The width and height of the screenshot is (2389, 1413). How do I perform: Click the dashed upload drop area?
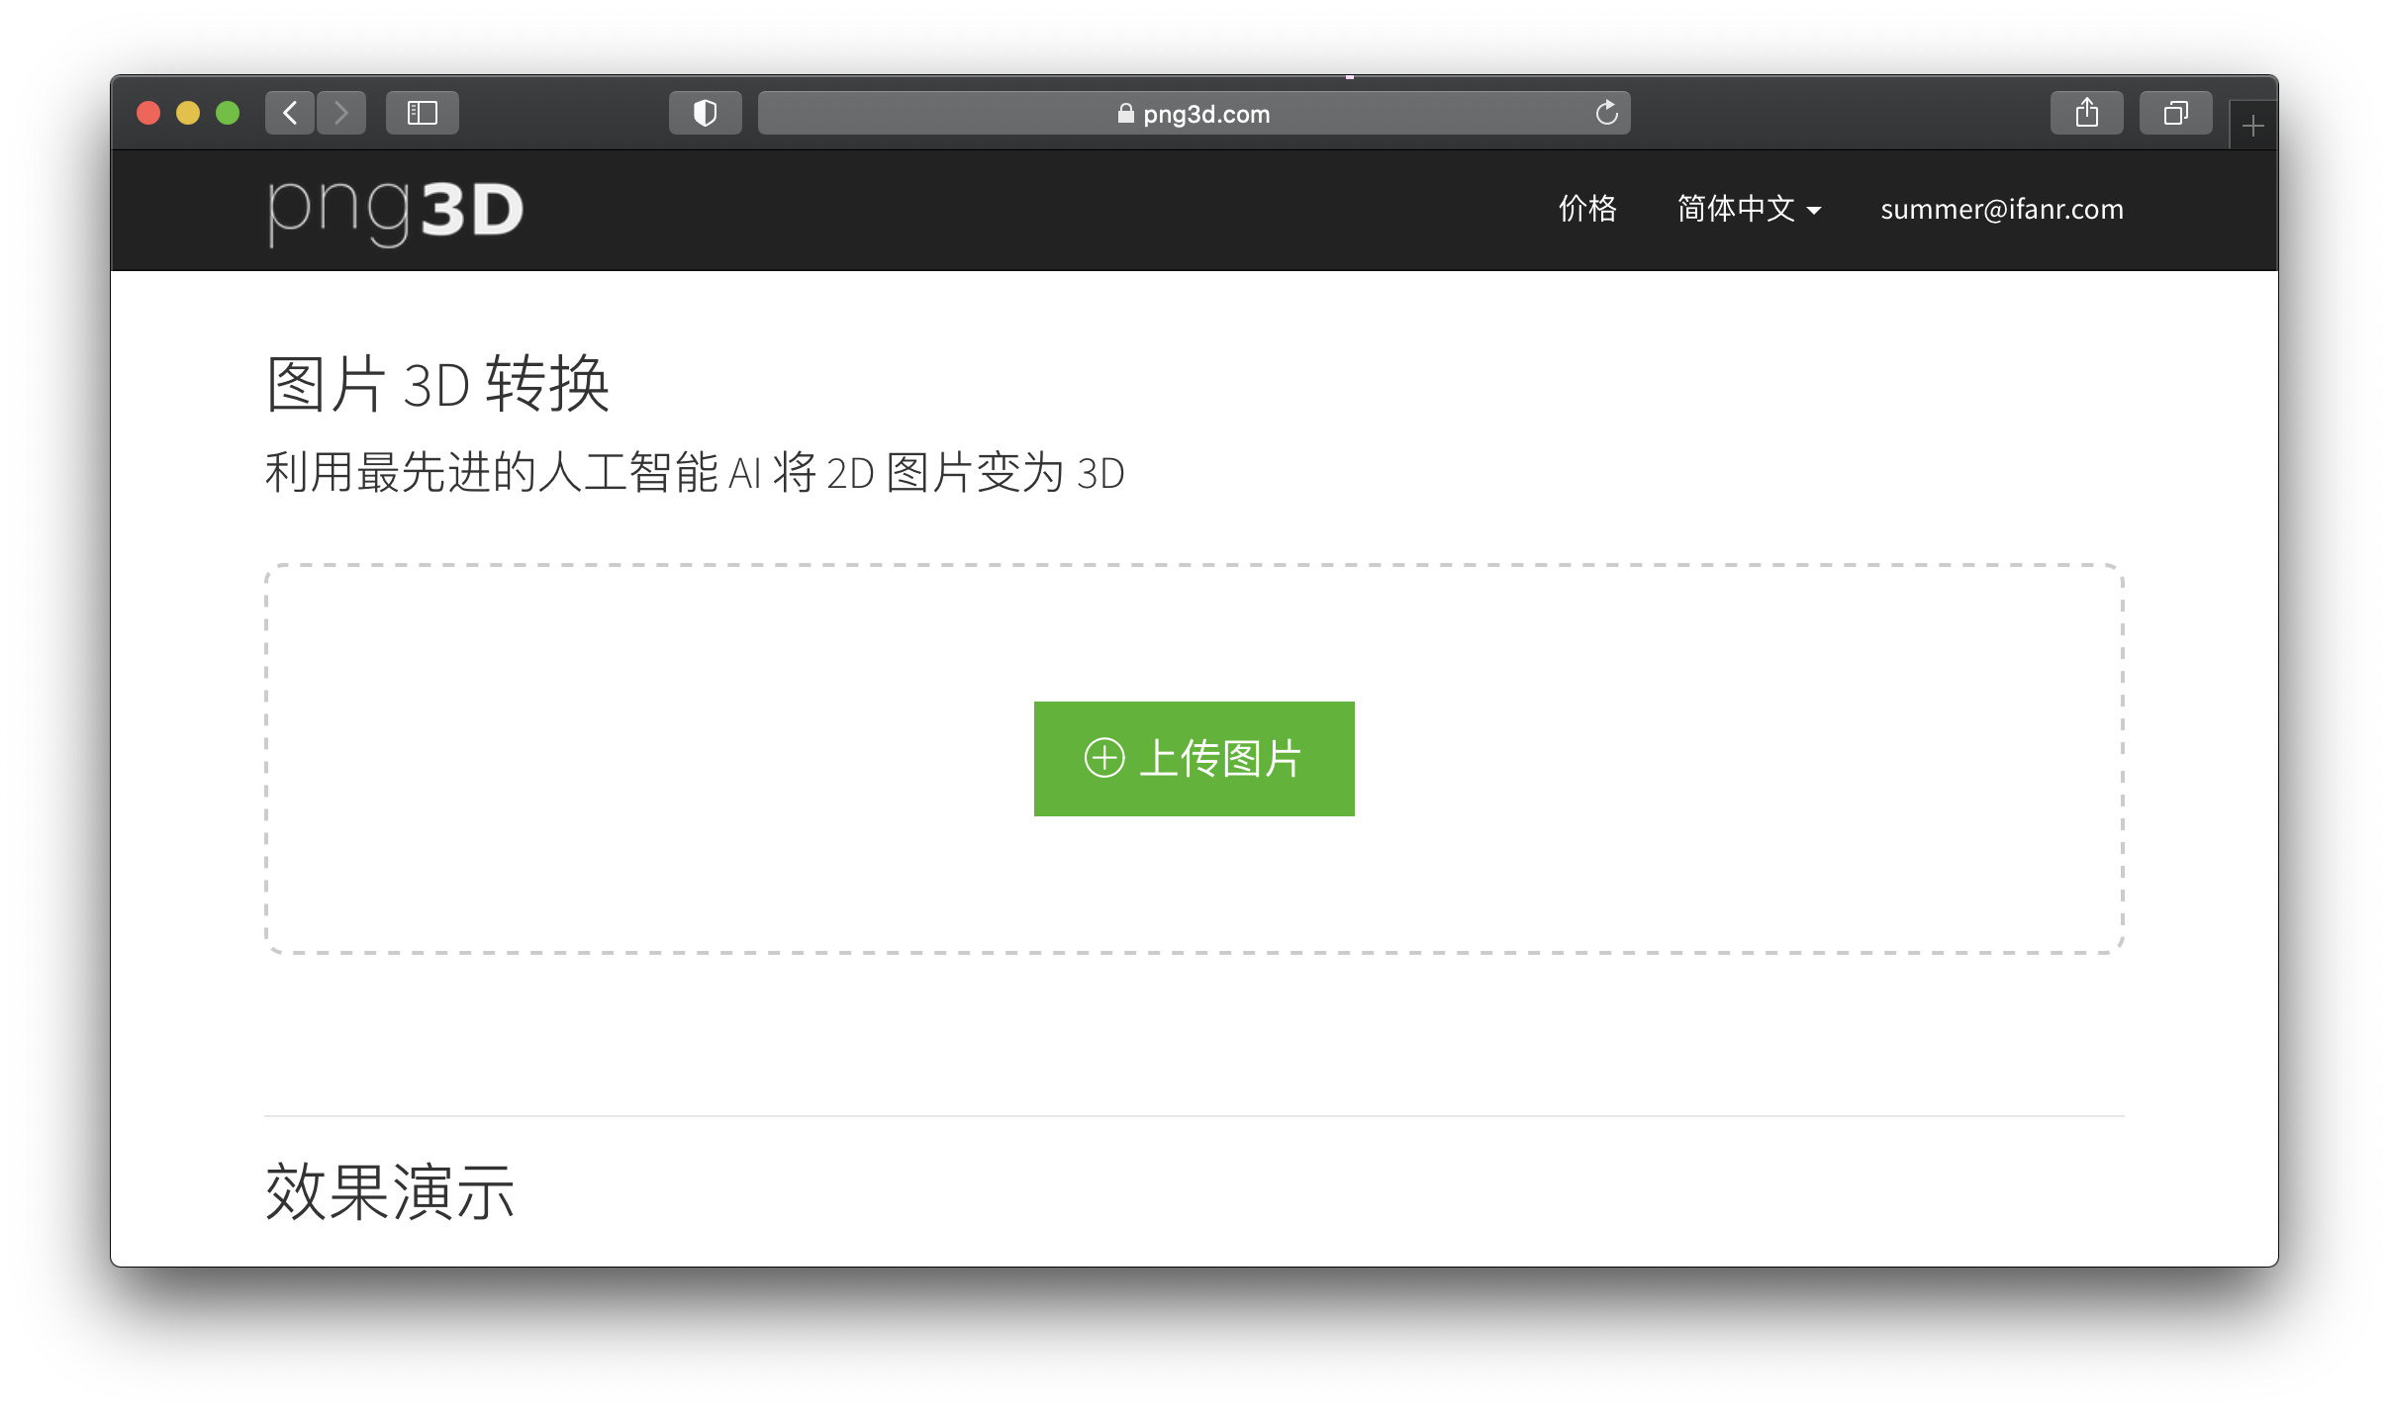point(1194,759)
